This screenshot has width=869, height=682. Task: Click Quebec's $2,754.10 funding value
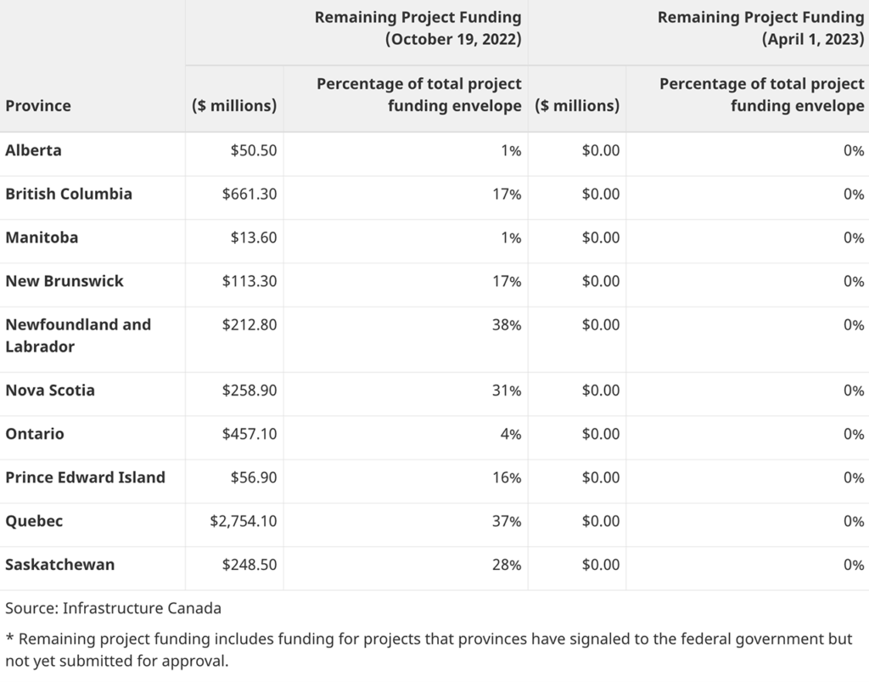tap(244, 521)
